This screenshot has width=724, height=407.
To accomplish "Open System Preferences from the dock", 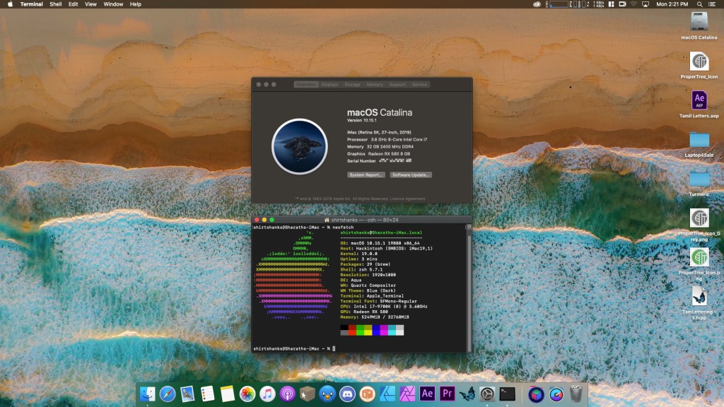I will [x=487, y=394].
